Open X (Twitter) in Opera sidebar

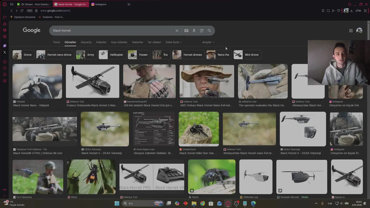[x=5, y=52]
